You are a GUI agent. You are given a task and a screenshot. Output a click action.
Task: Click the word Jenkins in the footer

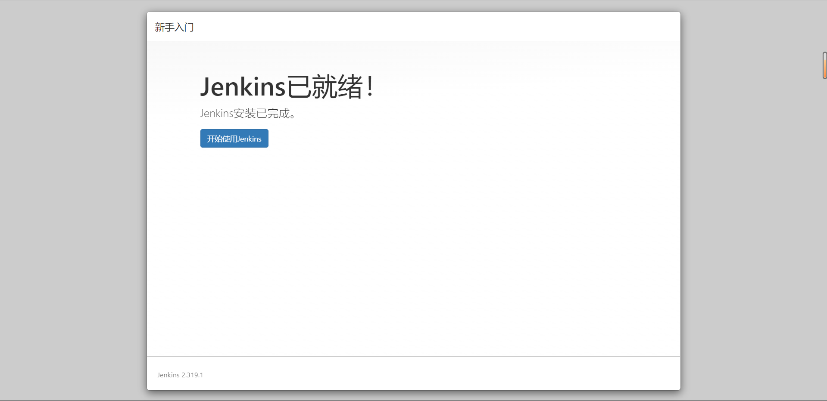pyautogui.click(x=168, y=375)
